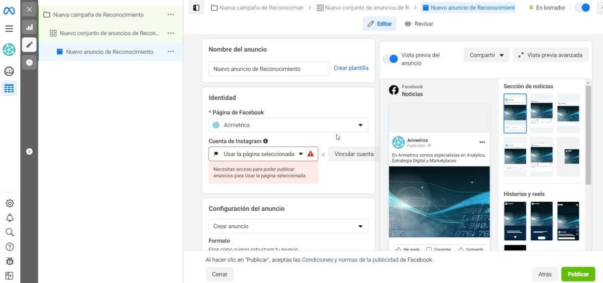The height and width of the screenshot is (283, 603).
Task: Click the search magnifier in left rail
Action: point(10,232)
